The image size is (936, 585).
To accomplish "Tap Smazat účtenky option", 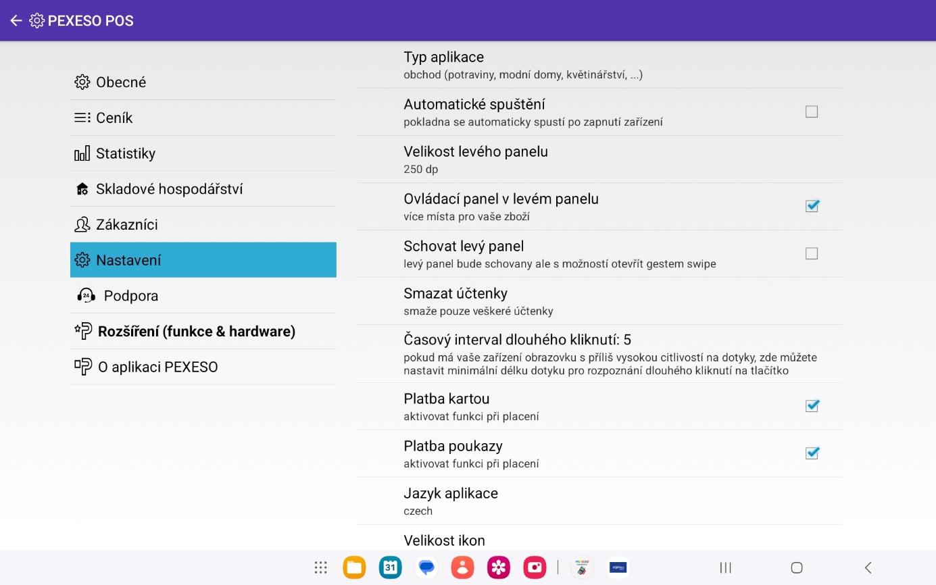I will (x=599, y=301).
